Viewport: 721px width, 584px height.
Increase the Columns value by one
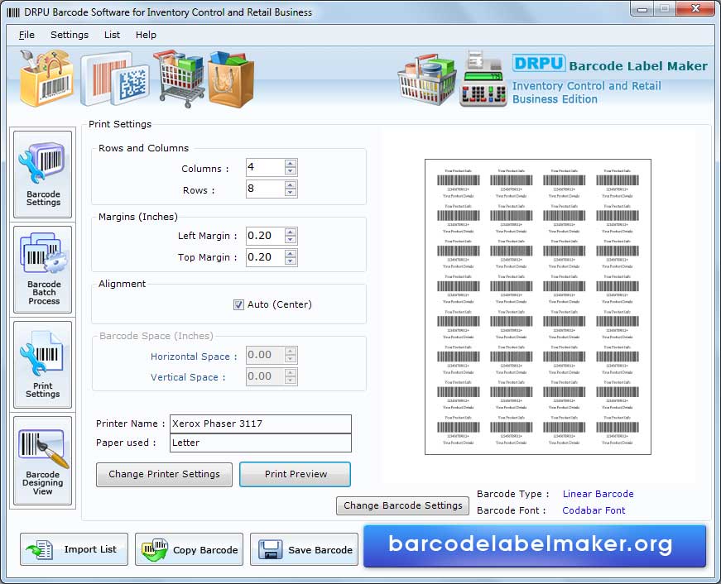(x=291, y=163)
